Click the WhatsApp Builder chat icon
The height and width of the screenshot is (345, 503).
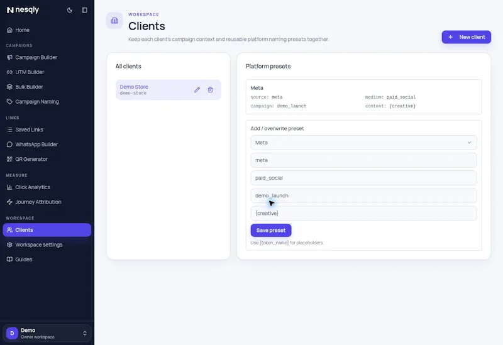point(9,145)
